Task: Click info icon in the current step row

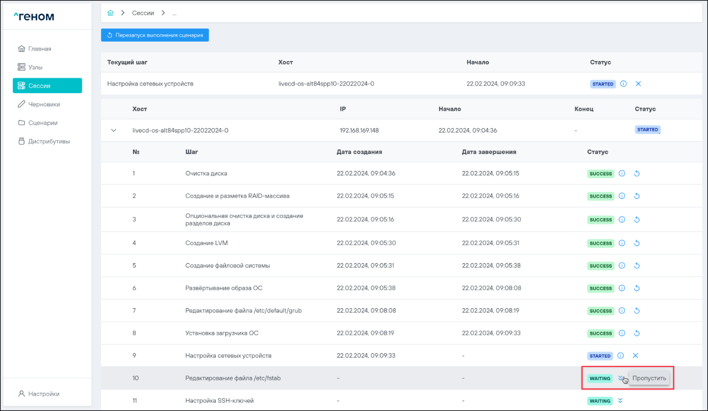Action: click(x=623, y=84)
